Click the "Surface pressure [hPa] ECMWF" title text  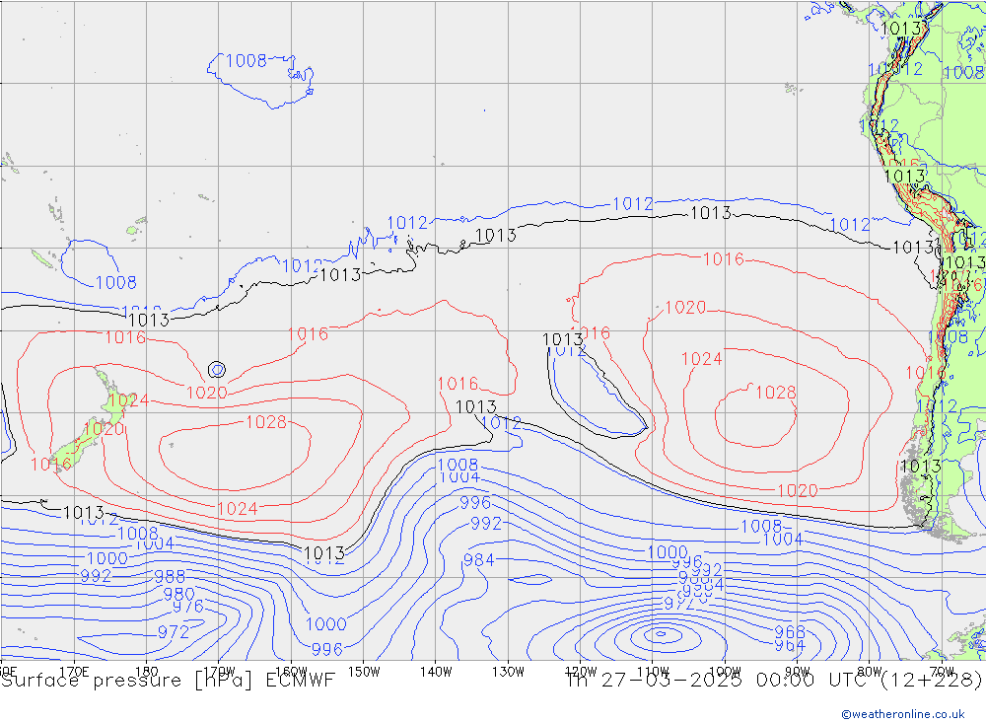click(x=168, y=681)
